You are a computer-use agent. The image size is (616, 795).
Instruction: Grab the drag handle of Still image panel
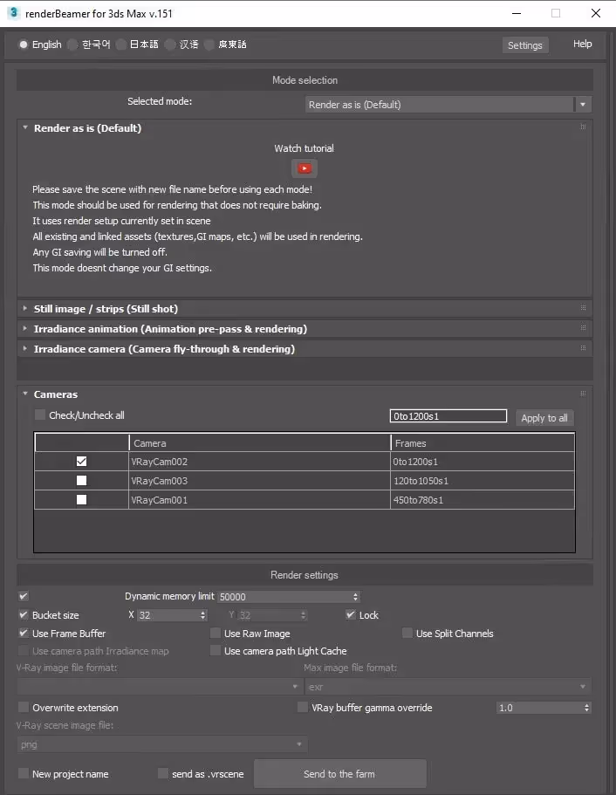tap(583, 308)
